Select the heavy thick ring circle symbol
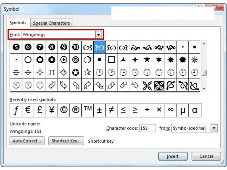227x170 pixels. coord(52,60)
